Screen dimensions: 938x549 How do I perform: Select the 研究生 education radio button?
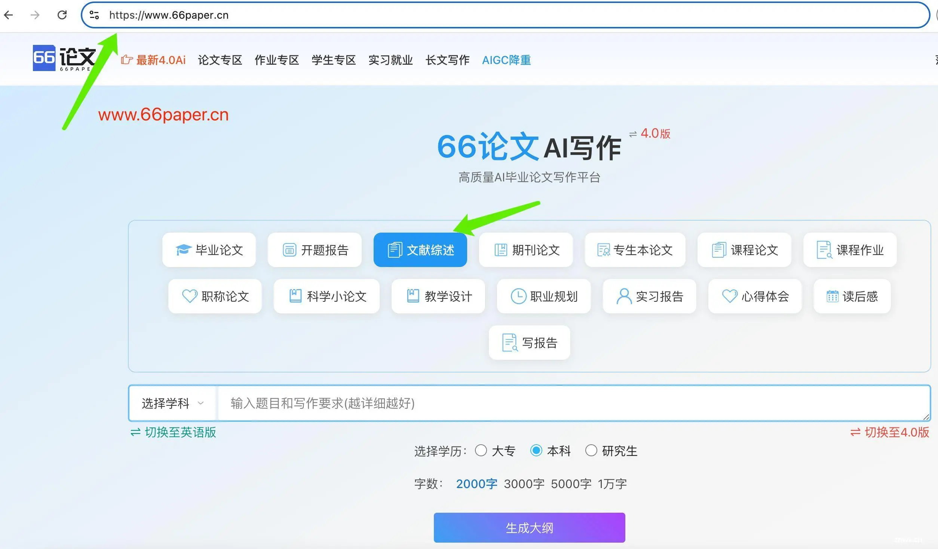pos(591,450)
